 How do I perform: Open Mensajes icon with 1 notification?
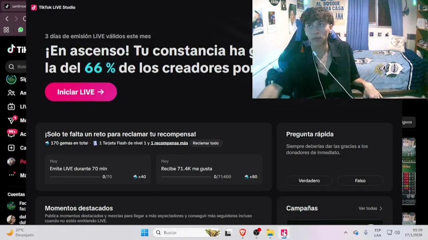(12, 120)
